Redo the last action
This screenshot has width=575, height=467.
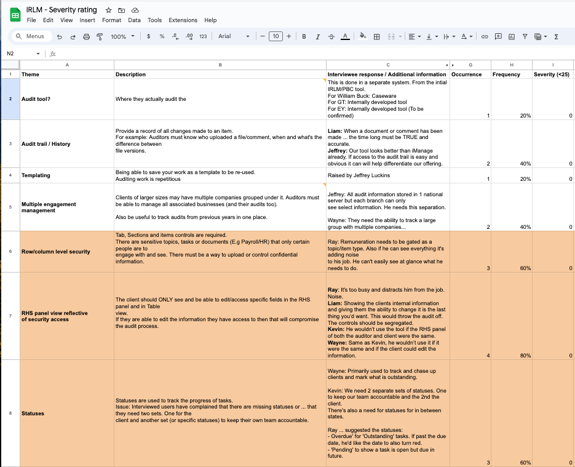tap(73, 37)
